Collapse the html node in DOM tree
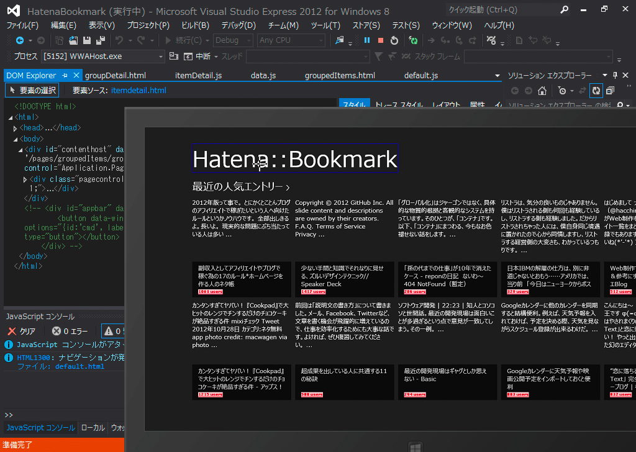This screenshot has width=636, height=452. click(x=10, y=117)
